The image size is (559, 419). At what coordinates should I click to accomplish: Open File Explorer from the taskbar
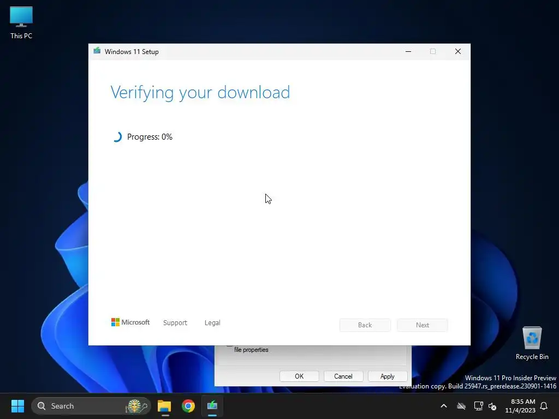(164, 406)
